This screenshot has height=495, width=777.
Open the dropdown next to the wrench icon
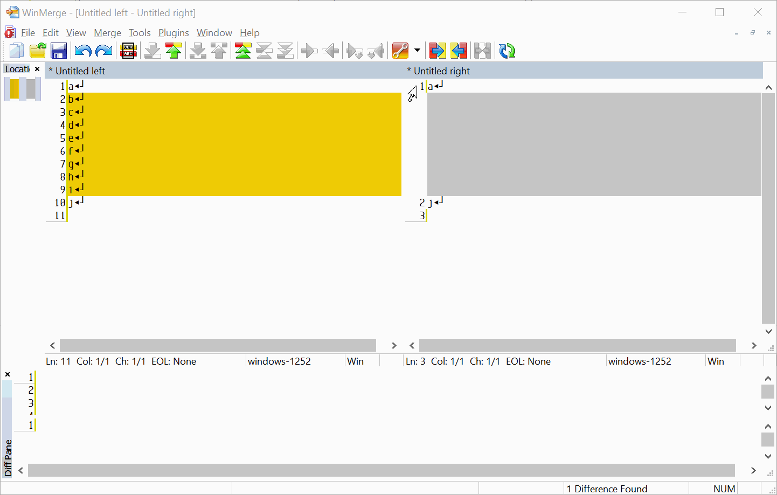click(x=418, y=50)
